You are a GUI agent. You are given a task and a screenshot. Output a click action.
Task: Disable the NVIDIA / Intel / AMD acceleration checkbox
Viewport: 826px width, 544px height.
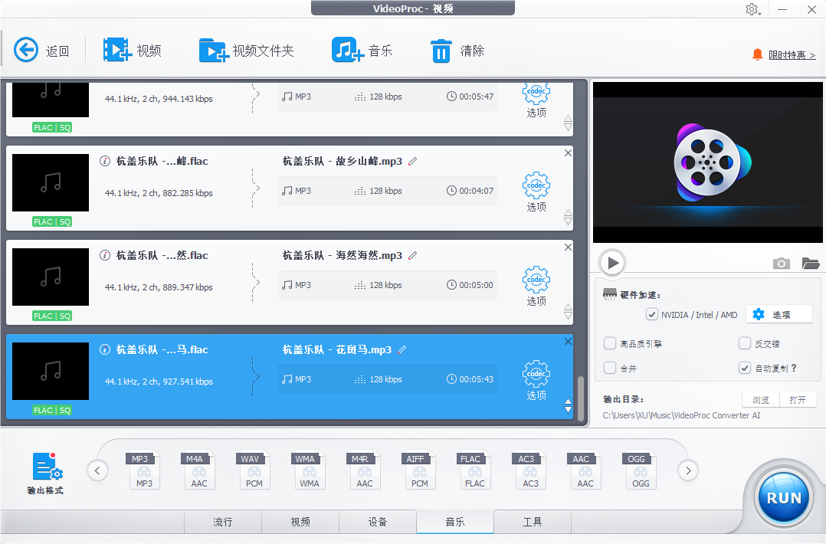pyautogui.click(x=652, y=314)
